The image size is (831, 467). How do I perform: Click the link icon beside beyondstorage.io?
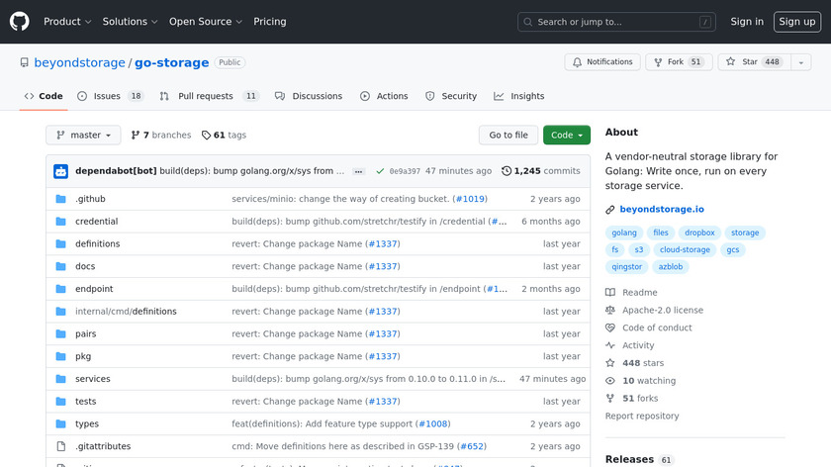tap(610, 209)
